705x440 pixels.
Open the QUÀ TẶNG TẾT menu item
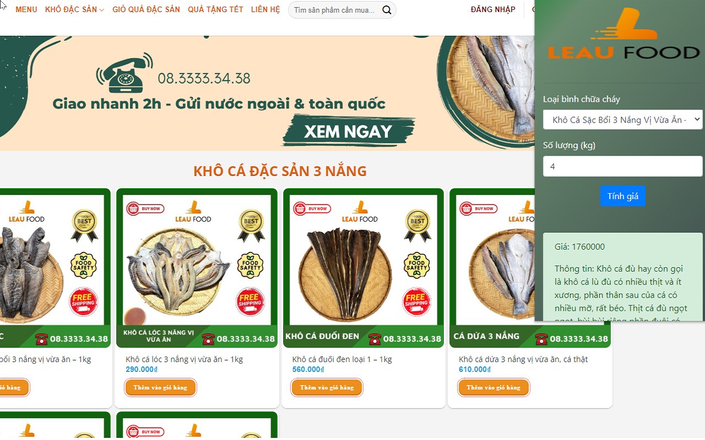[x=215, y=10]
